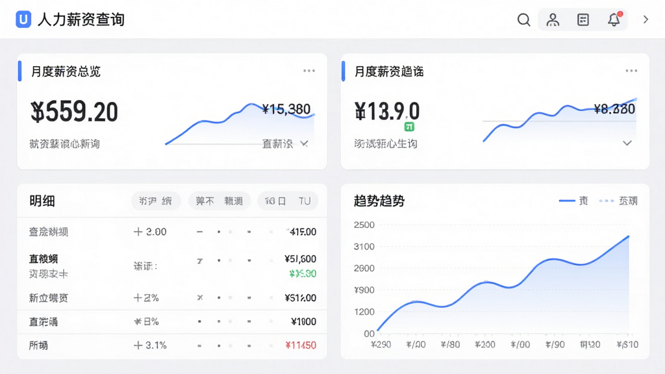Expand chevron beside 直薪淥 on overview card

coord(304,143)
